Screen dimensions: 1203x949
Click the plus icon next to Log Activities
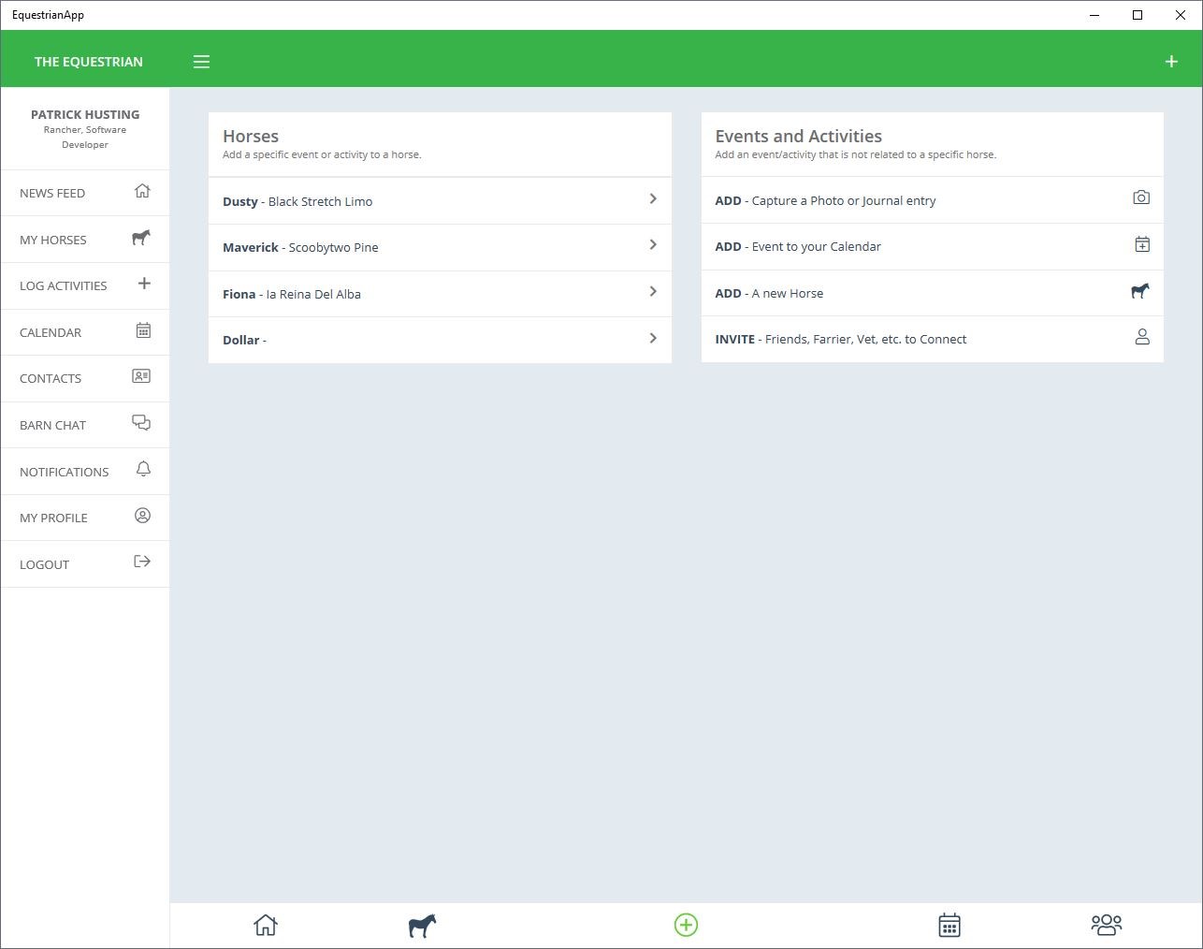tap(144, 284)
